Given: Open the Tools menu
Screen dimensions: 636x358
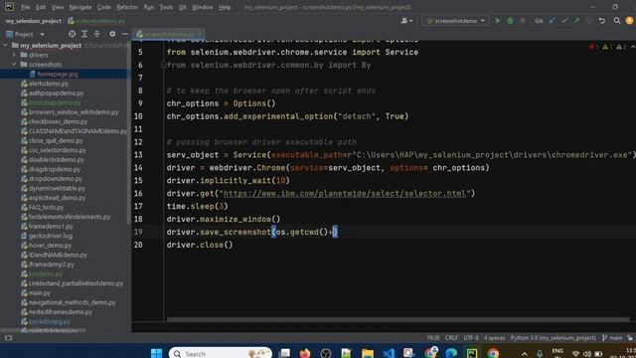Looking at the screenshot, I should 166,7.
